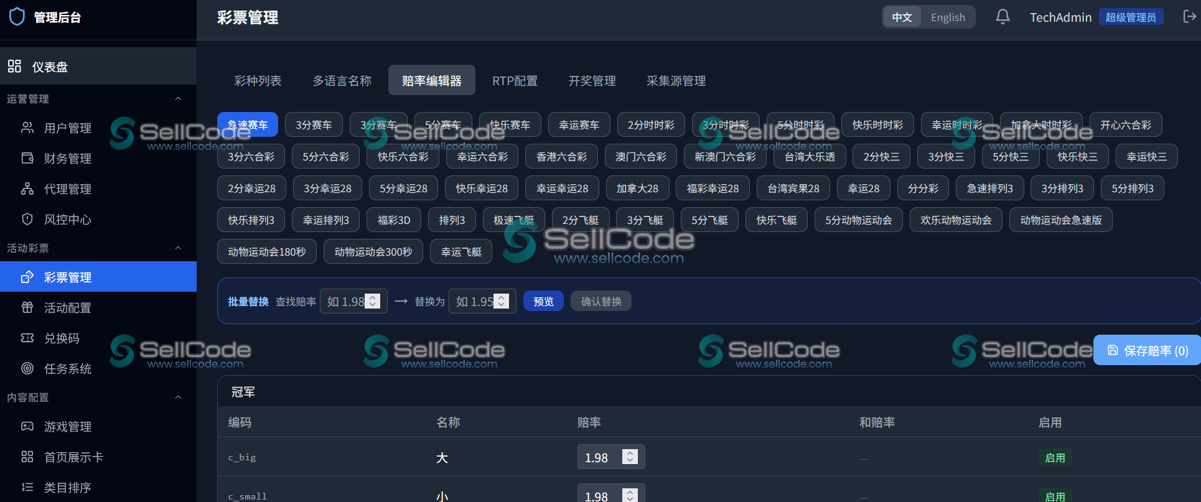This screenshot has width=1201, height=502.
Task: Select the 分分彩 lottery chip
Action: tap(923, 188)
